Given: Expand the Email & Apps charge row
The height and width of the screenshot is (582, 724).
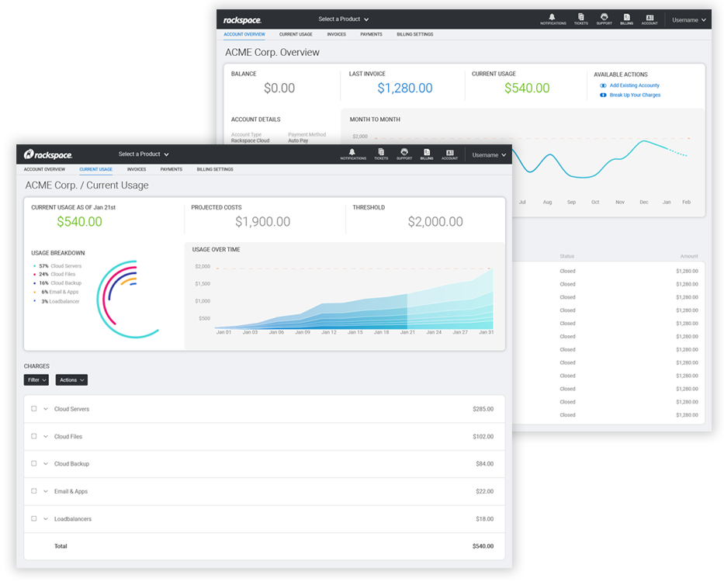Looking at the screenshot, I should pos(46,491).
